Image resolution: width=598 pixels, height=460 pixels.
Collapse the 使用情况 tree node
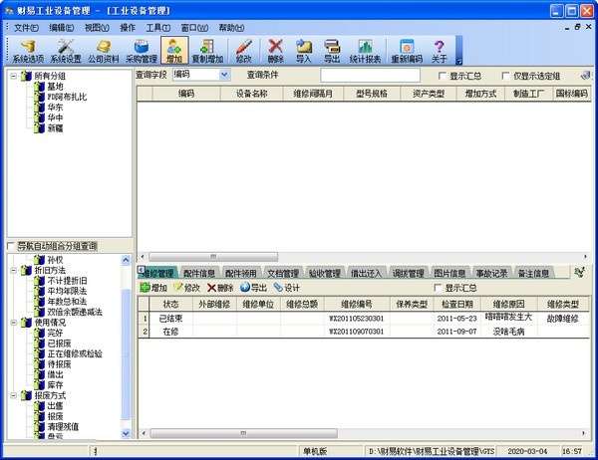point(13,323)
